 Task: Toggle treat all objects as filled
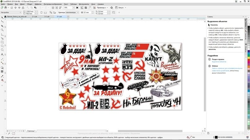point(113,12)
